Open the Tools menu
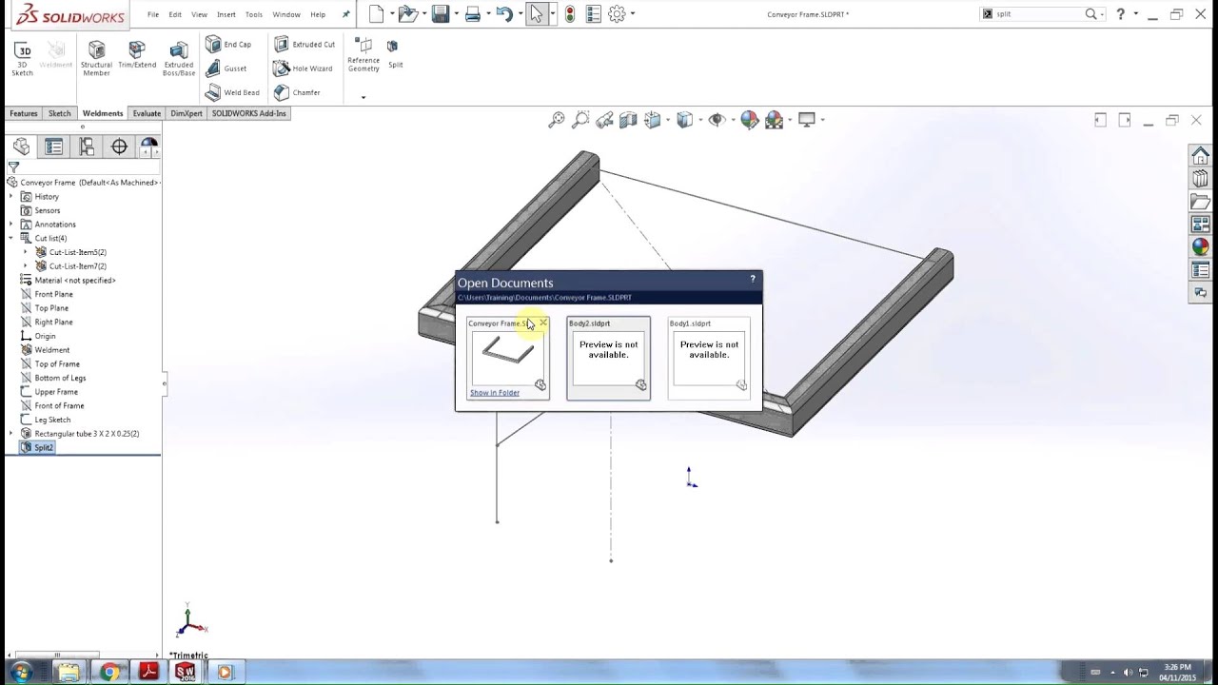The height and width of the screenshot is (685, 1218). 253,14
